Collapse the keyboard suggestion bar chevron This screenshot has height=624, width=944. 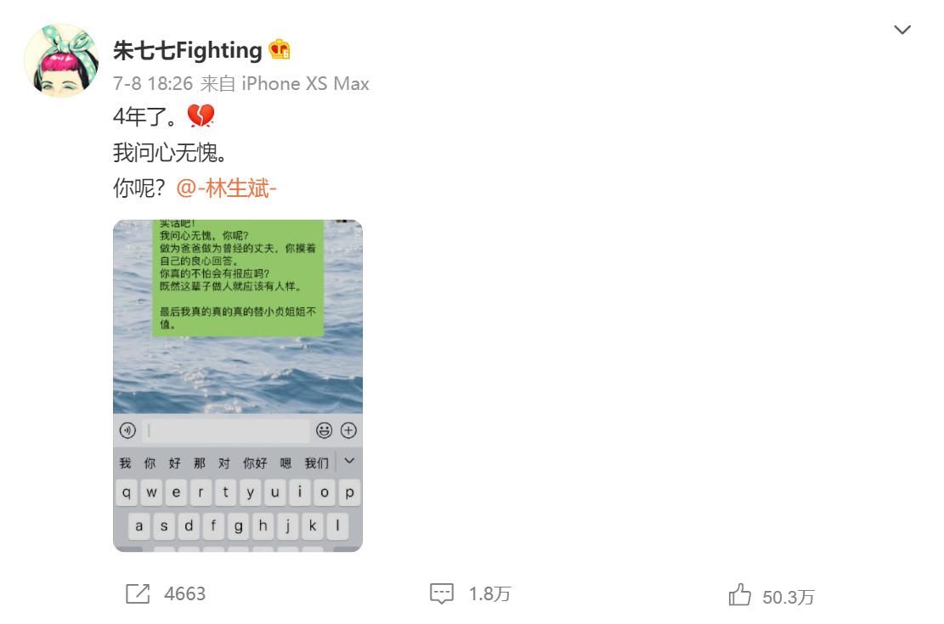347,462
